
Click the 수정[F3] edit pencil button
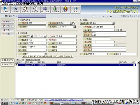8,25
